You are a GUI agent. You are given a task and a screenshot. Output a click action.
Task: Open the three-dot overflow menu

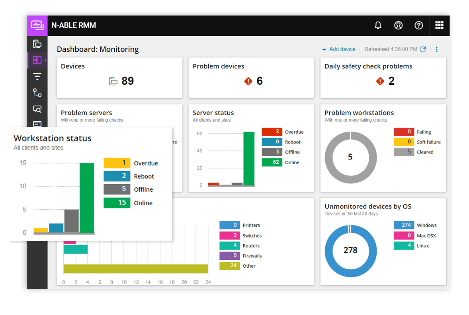click(x=436, y=49)
